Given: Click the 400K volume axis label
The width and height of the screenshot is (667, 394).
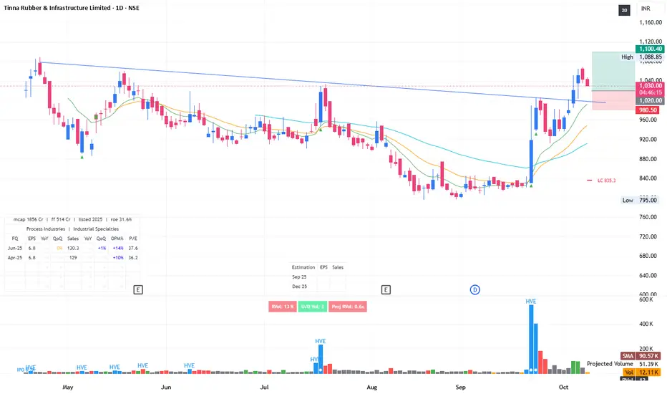Looking at the screenshot, I should 646,324.
